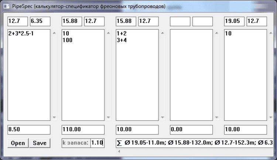The width and height of the screenshot is (277, 160).
Task: Click the empty fourth column text area
Action: click(x=191, y=75)
